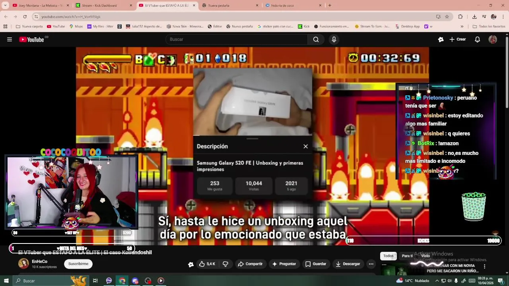
Task: Show hidden system tray icons chevron
Action: pyautogui.click(x=437, y=281)
